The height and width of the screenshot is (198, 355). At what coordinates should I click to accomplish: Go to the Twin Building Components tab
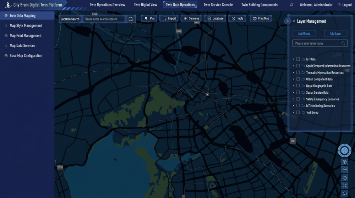(259, 5)
